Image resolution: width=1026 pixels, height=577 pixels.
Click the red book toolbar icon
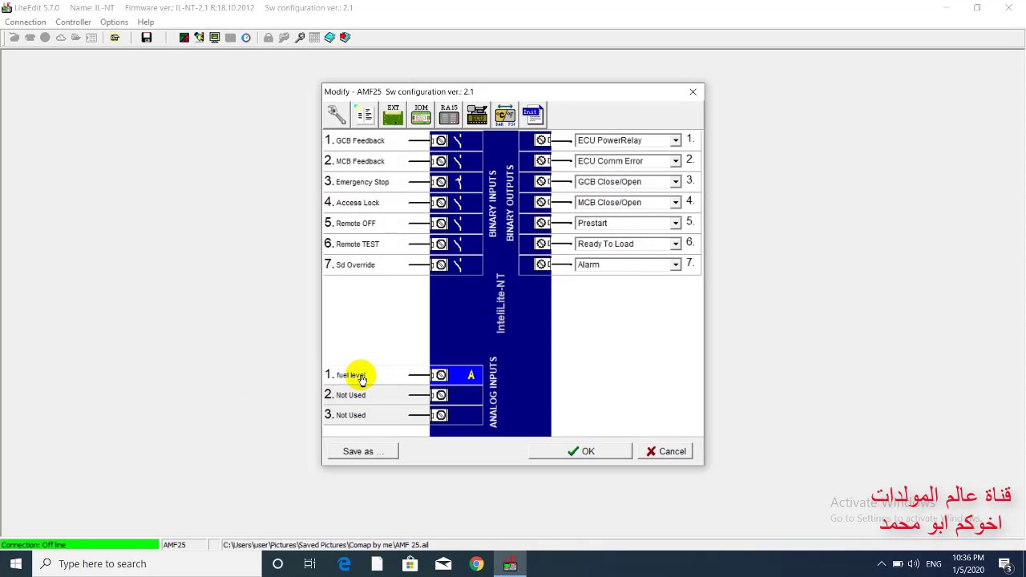[x=345, y=38]
